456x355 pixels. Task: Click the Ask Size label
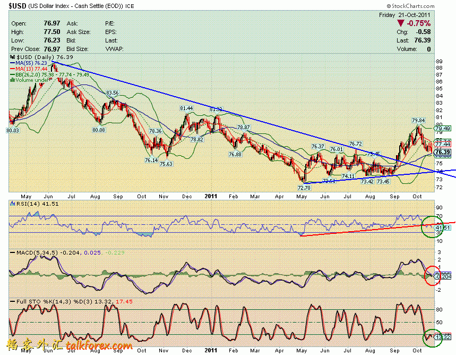(79, 32)
